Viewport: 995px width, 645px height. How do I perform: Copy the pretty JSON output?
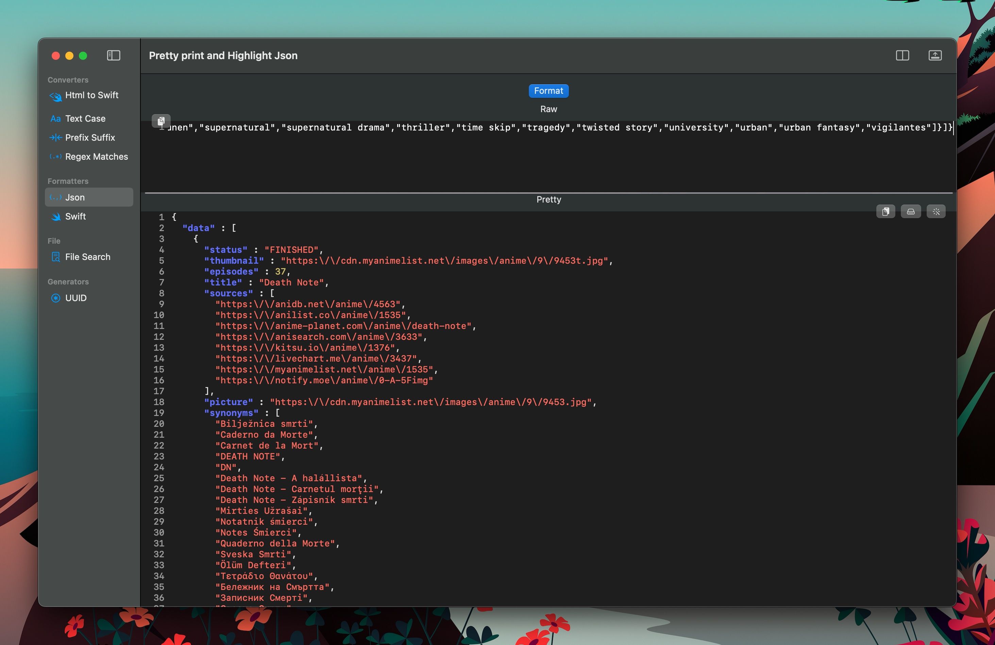click(x=886, y=212)
